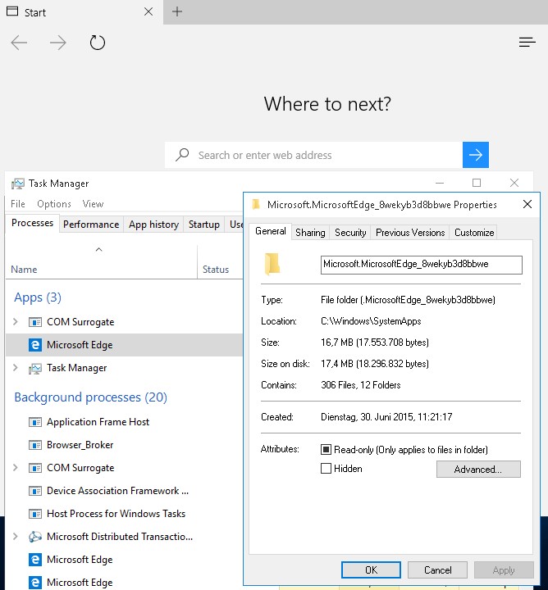Click Application Frame Host icon
Viewport: 548px width, 590px height.
tap(35, 422)
